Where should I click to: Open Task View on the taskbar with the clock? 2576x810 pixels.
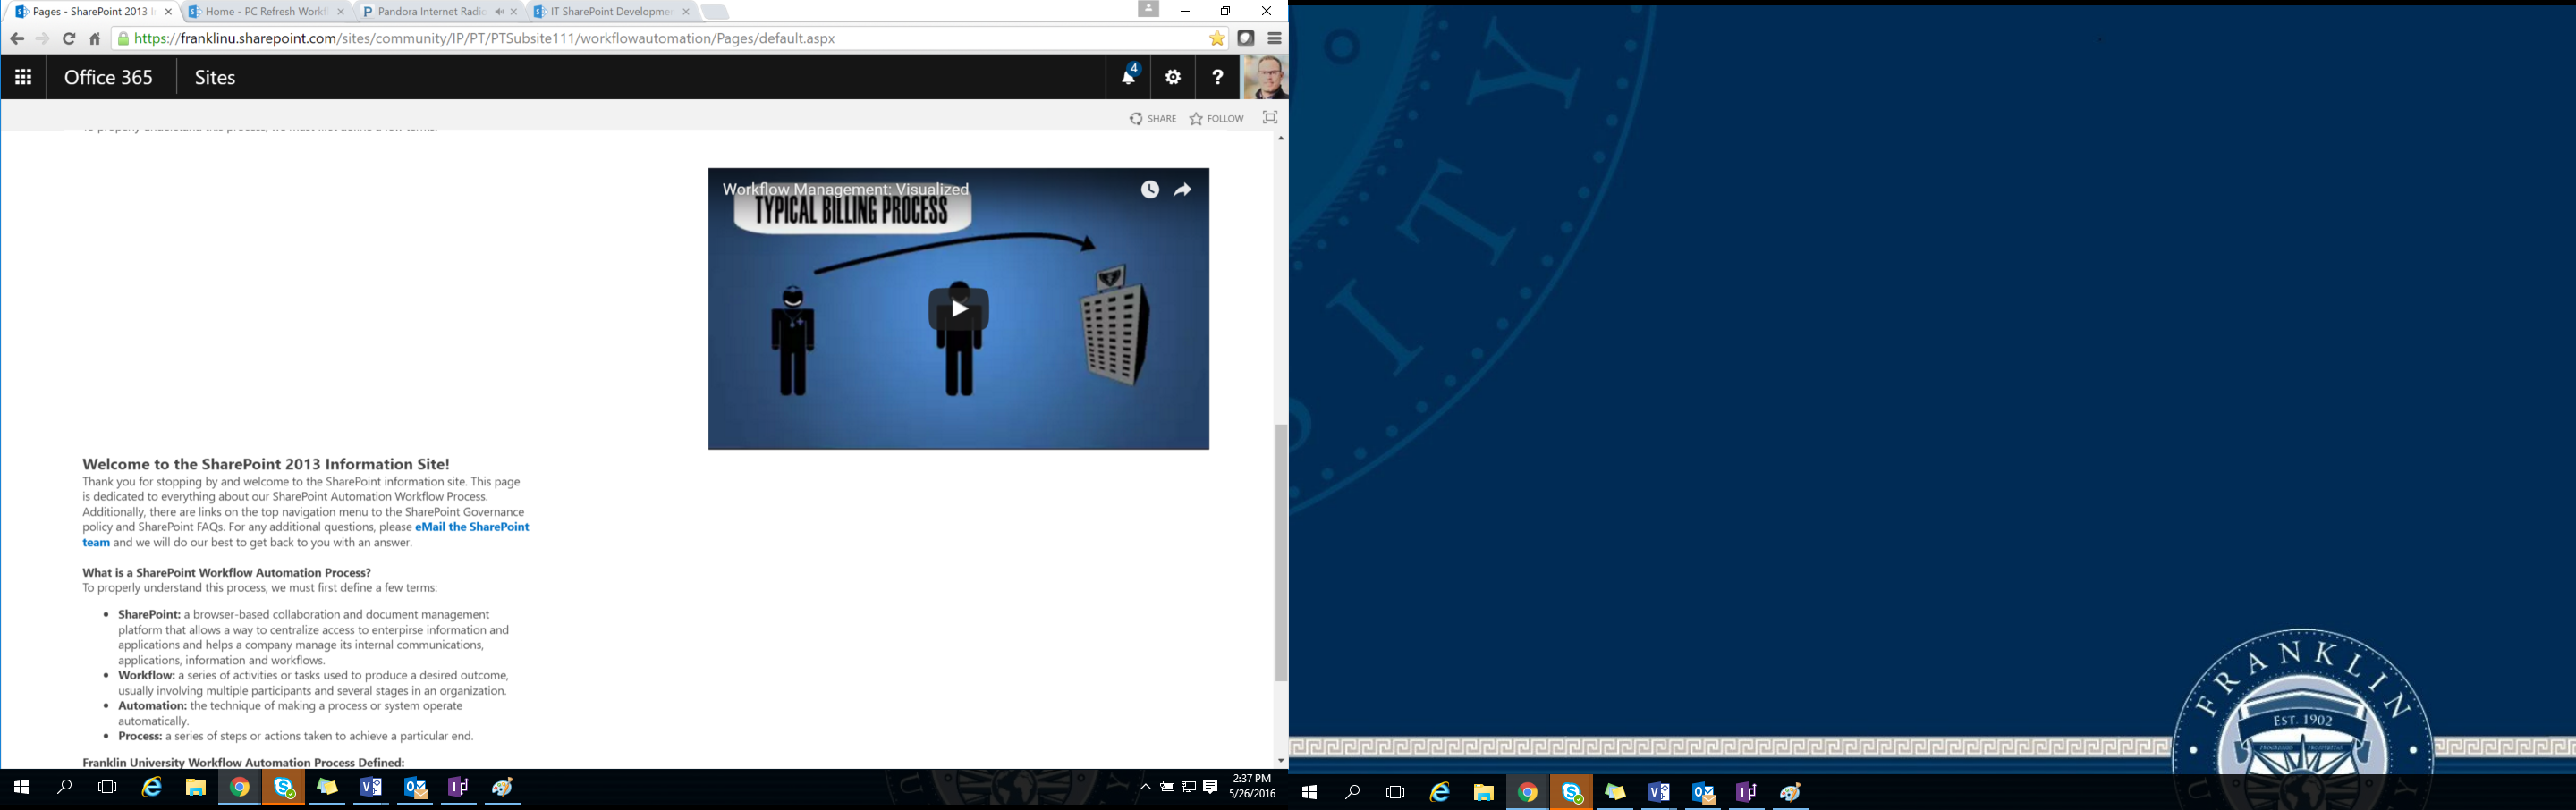[108, 788]
